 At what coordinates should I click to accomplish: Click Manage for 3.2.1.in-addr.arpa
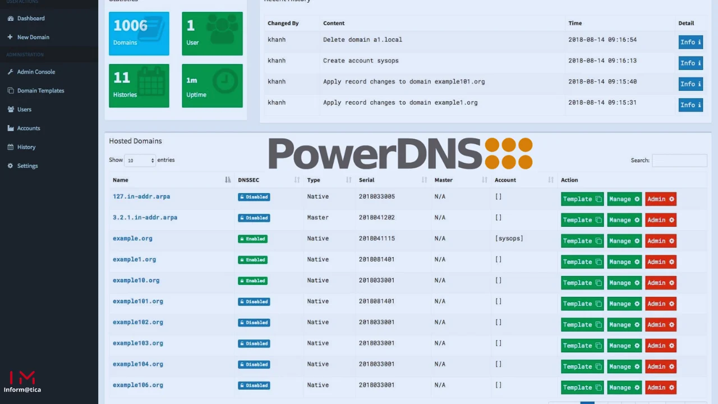point(624,220)
